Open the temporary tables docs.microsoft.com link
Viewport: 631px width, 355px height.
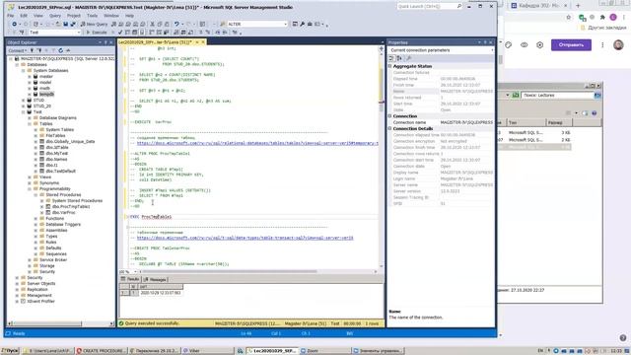pyautogui.click(x=257, y=143)
